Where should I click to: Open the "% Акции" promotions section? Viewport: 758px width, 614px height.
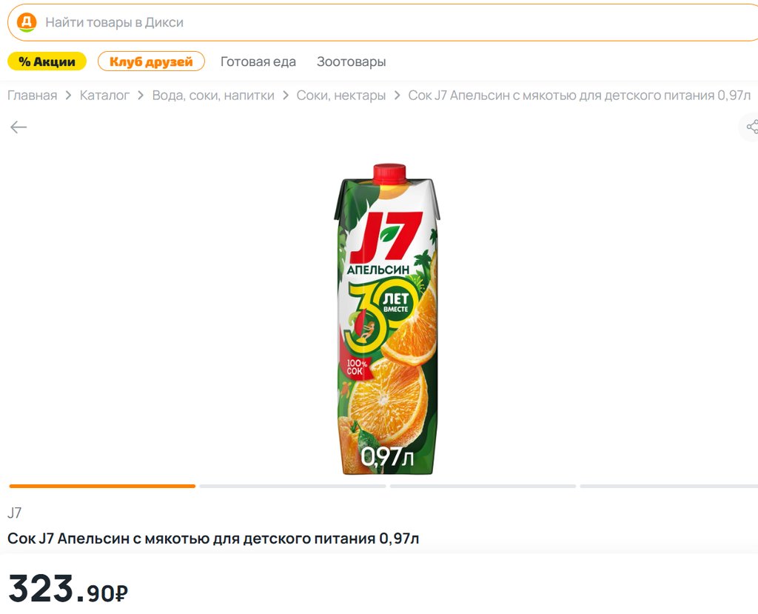[47, 61]
